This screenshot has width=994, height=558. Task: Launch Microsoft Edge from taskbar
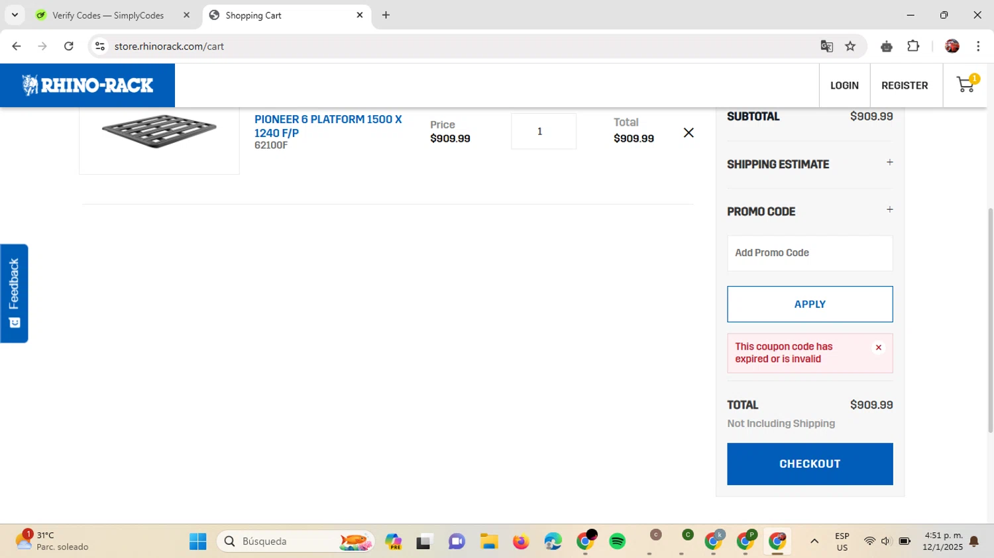click(x=553, y=541)
